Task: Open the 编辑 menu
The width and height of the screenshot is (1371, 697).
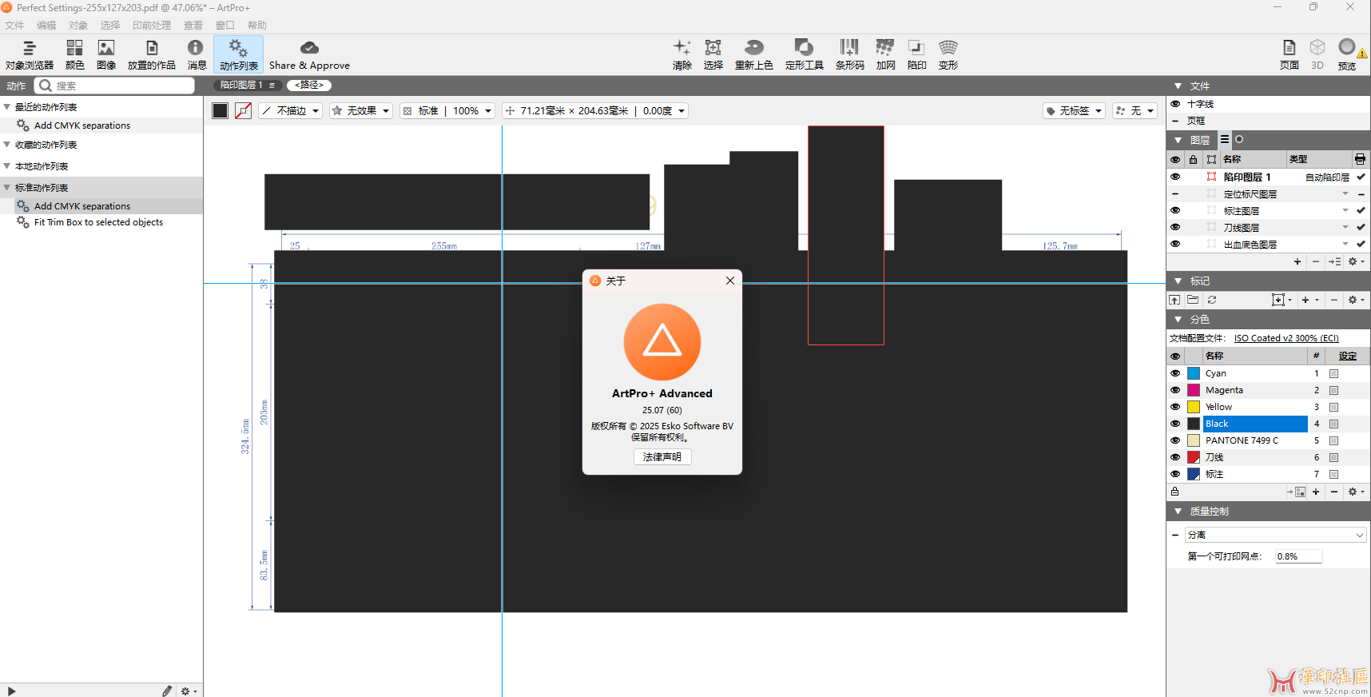Action: 46,26
